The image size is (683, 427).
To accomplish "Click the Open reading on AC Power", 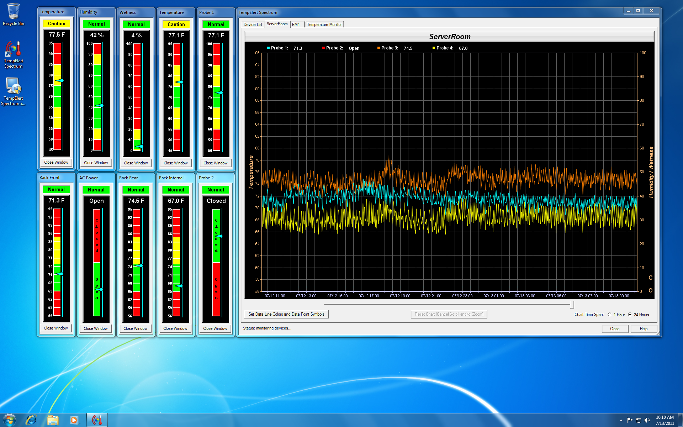I will (96, 201).
